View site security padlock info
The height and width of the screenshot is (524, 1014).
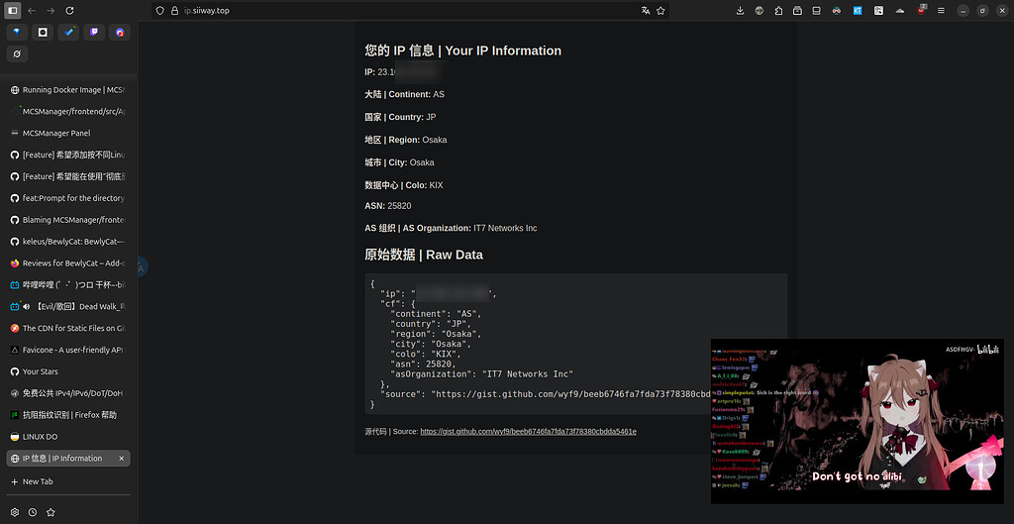pos(173,10)
